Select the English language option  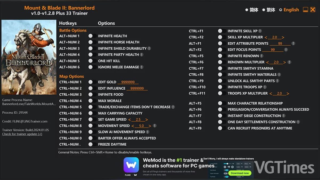(x=281, y=10)
